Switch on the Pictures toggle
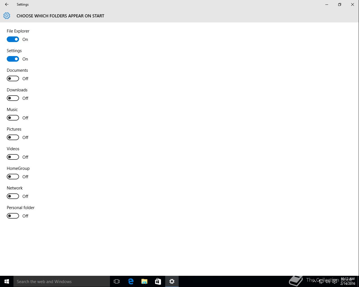This screenshot has width=359, height=287. click(x=13, y=137)
